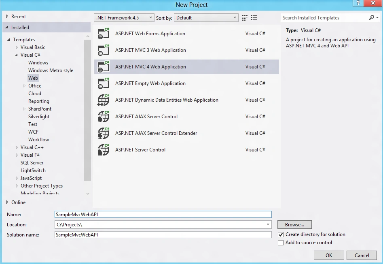The image size is (383, 264).
Task: Click the ASP.NET Web Forms Application template icon
Action: (103, 34)
